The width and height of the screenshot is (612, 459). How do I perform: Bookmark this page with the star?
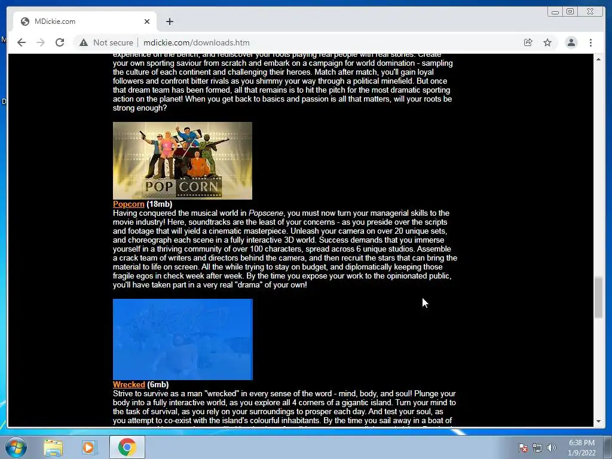point(547,42)
